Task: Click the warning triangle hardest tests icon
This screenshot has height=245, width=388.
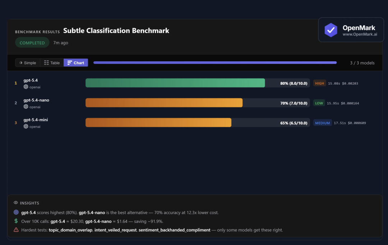Action: click(16, 230)
